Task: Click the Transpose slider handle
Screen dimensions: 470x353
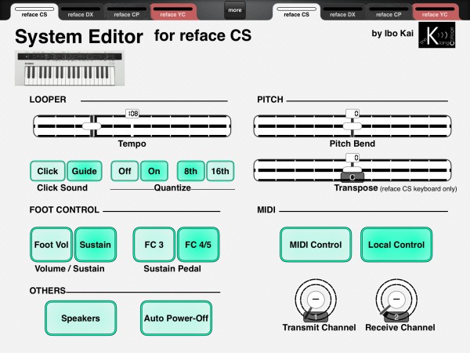Action: [x=352, y=169]
